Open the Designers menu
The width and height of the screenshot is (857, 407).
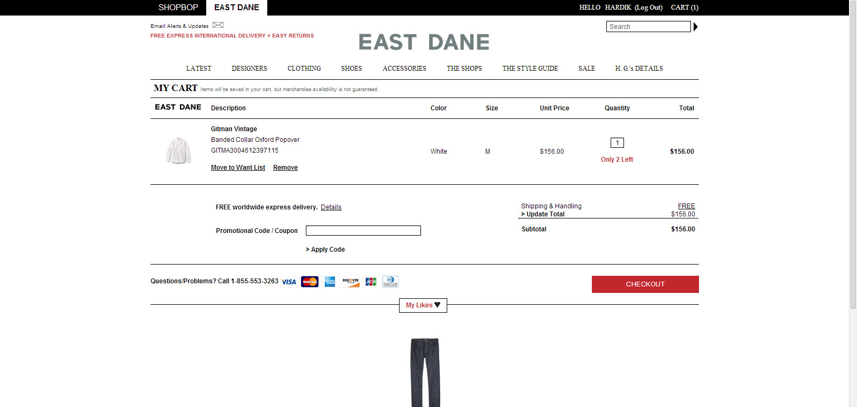(250, 69)
